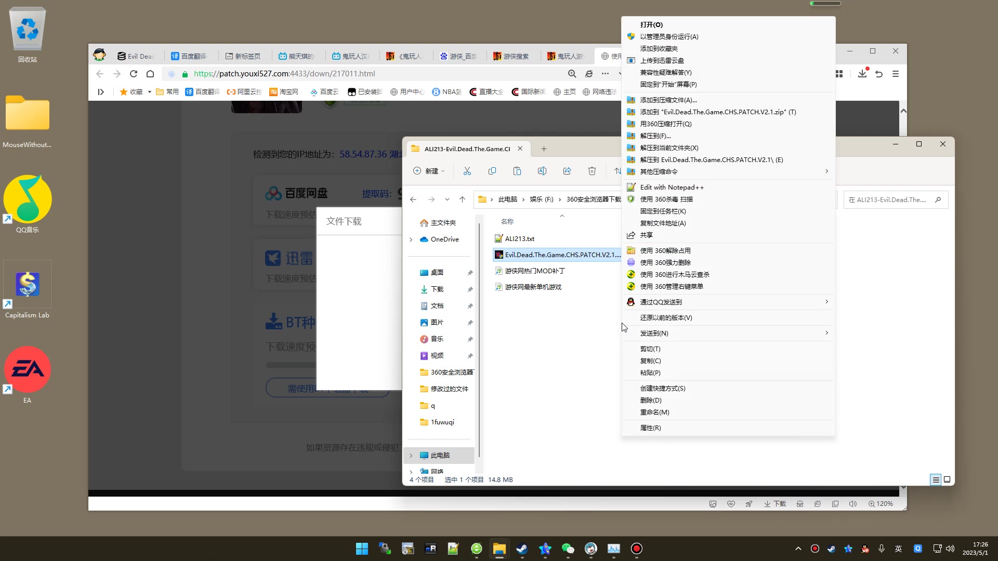Image resolution: width=998 pixels, height=561 pixels.
Task: Click the Delete trash icon in Explorer toolbar
Action: point(592,171)
